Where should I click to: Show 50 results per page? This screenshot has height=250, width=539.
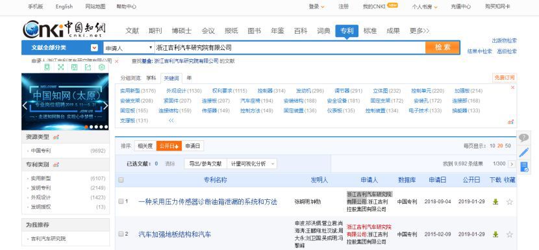click(x=508, y=146)
